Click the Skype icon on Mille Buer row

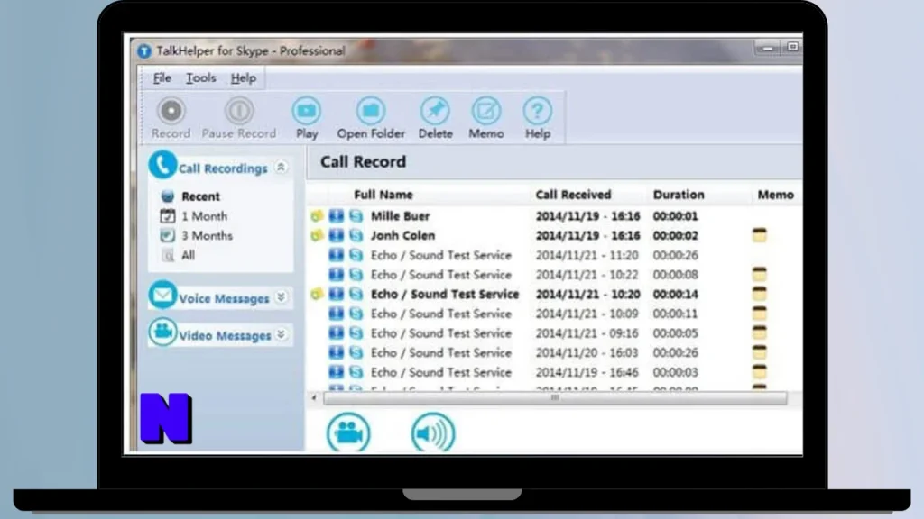coord(356,216)
